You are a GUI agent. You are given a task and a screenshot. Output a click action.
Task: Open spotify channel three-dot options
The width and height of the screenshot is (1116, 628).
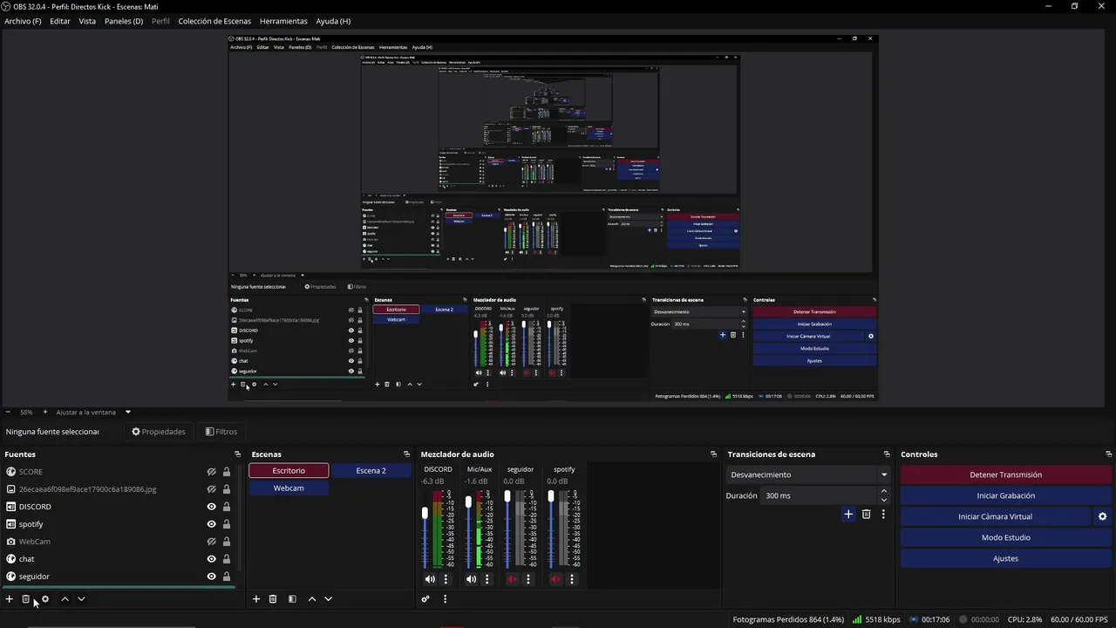click(x=573, y=579)
